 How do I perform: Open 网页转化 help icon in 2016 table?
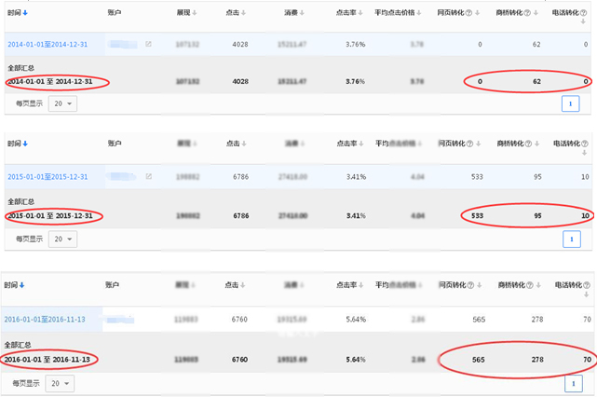tap(470, 285)
